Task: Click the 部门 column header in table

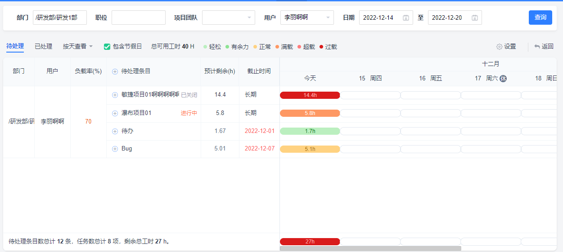Action: (19, 71)
